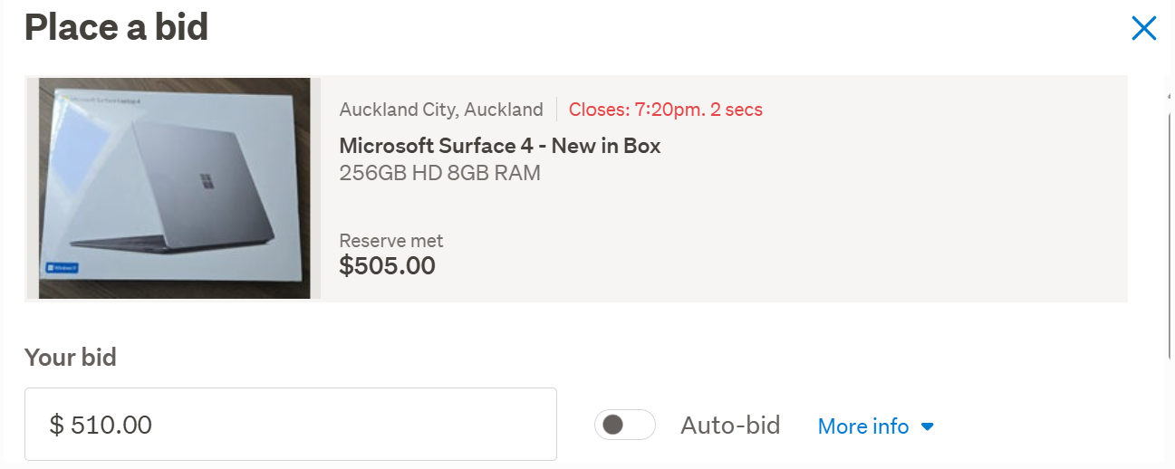Open the More info link
The image size is (1175, 469).
click(862, 426)
